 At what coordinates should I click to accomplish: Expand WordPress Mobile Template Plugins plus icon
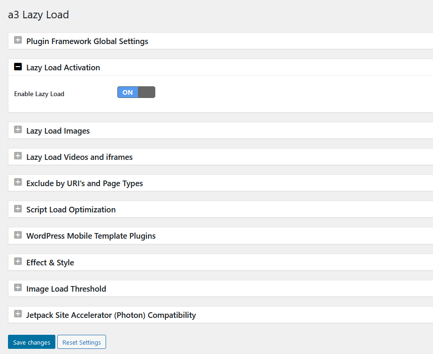point(18,235)
